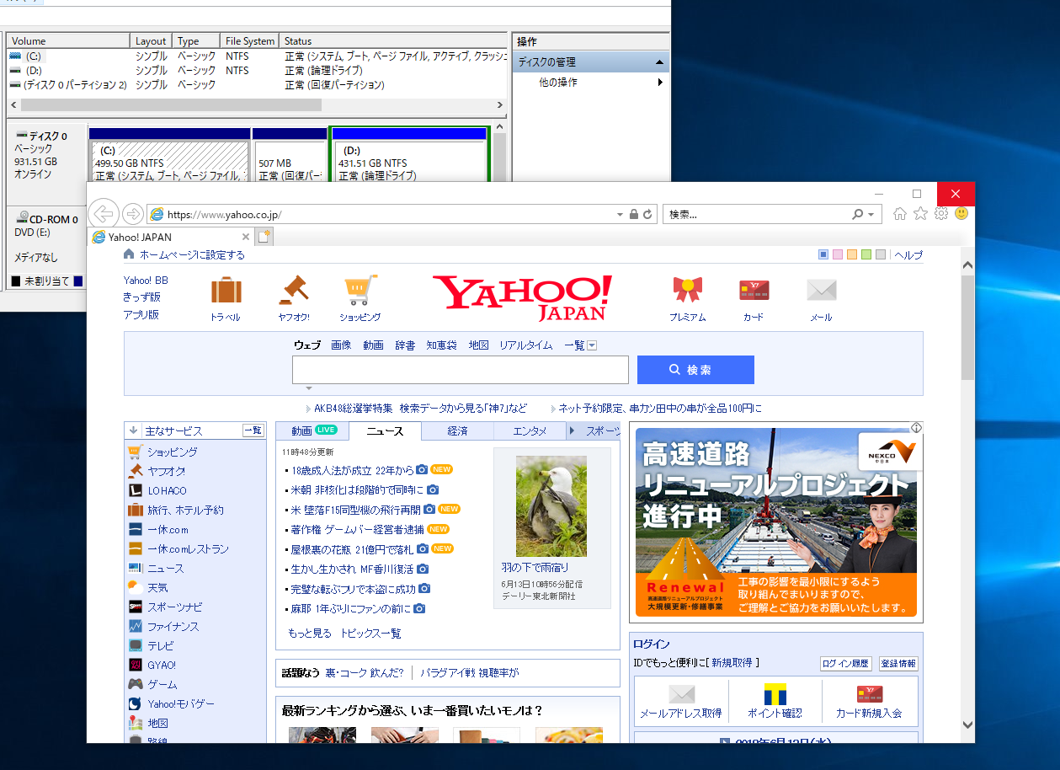Expand the 一覧 search category dropdown
The height and width of the screenshot is (770, 1060).
(x=592, y=345)
